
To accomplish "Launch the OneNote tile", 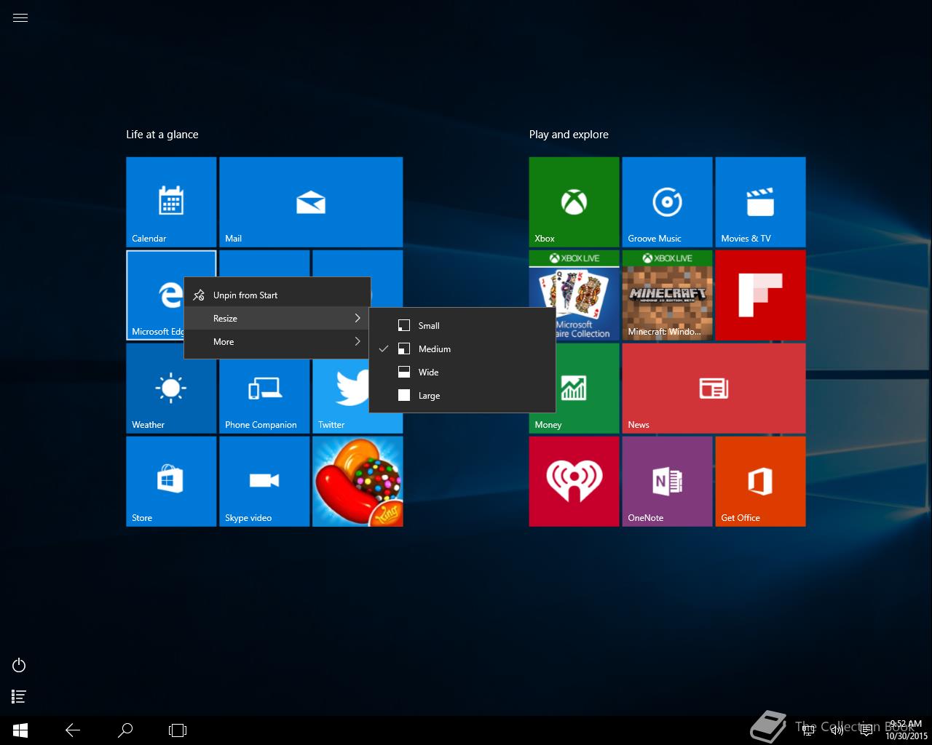I will [x=667, y=481].
